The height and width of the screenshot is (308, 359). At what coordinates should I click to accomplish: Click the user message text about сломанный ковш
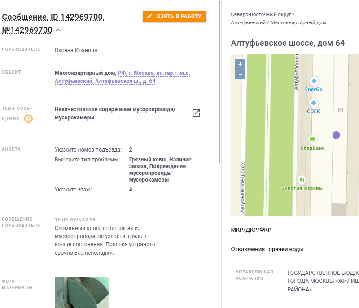point(105,241)
